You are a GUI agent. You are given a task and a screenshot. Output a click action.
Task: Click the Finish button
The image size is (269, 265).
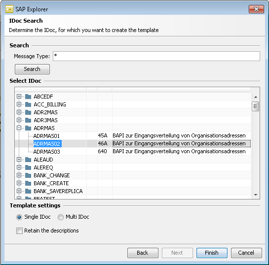[212, 253]
